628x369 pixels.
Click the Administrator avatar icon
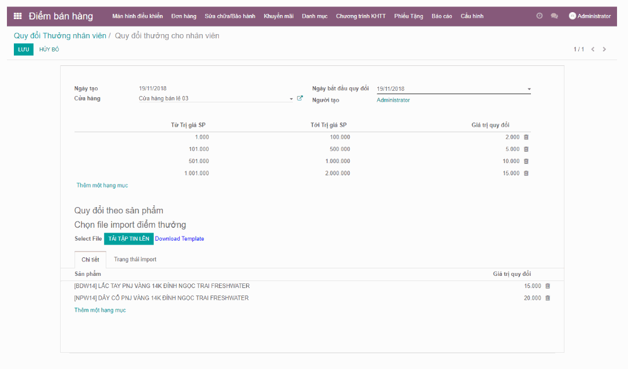coord(571,16)
